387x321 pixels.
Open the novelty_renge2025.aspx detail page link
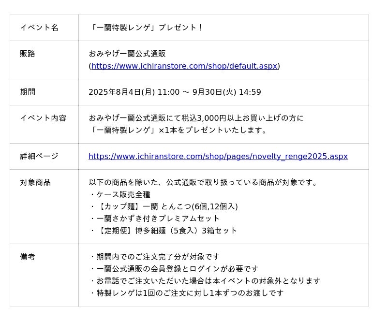[218, 157]
